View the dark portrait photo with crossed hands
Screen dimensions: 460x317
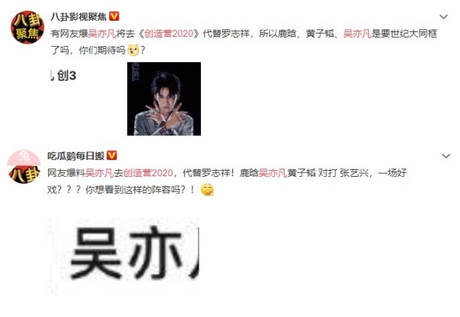[x=164, y=99]
